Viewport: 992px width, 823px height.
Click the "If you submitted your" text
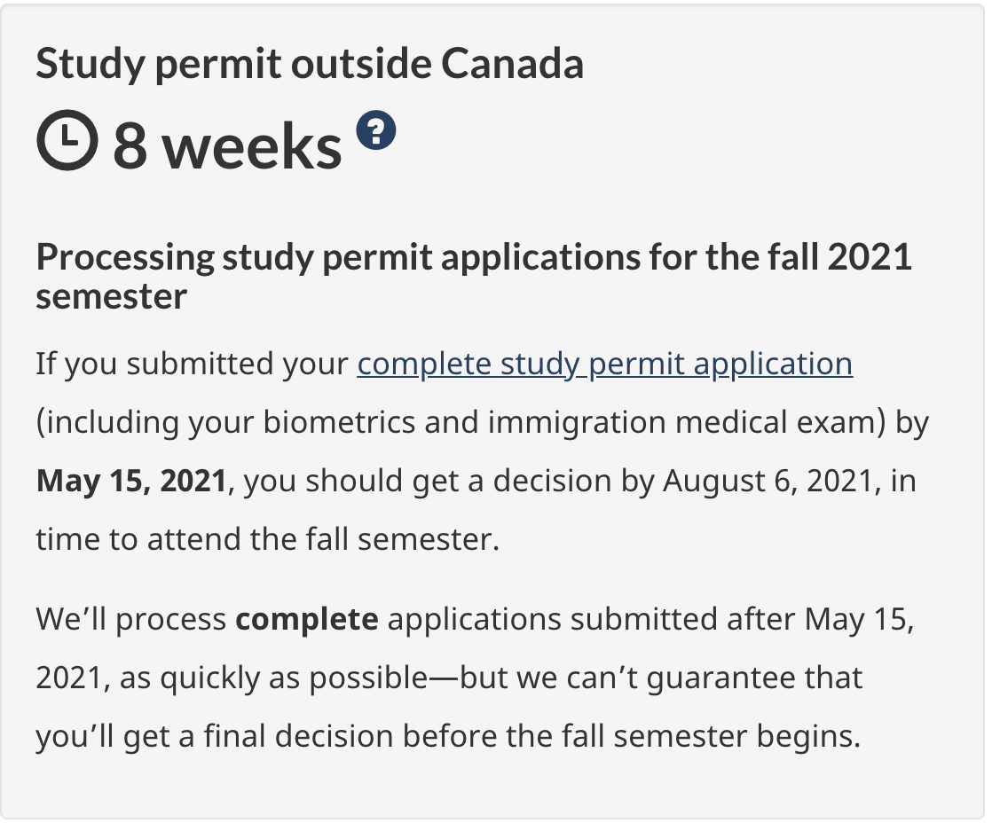pyautogui.click(x=192, y=364)
